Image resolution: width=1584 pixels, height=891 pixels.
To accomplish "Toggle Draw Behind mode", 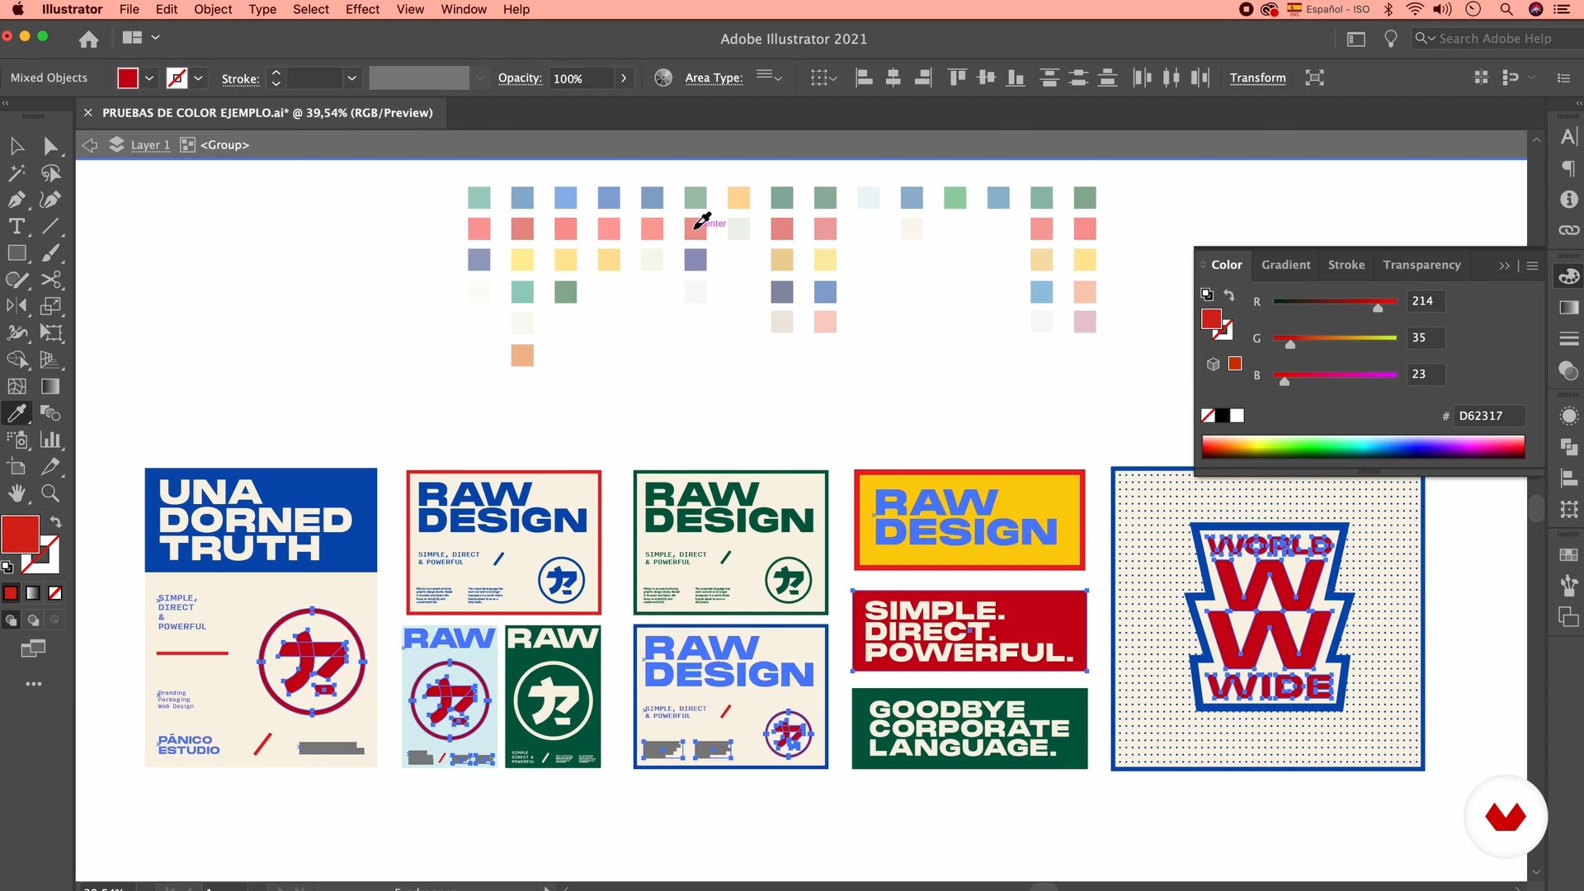I will coord(33,620).
